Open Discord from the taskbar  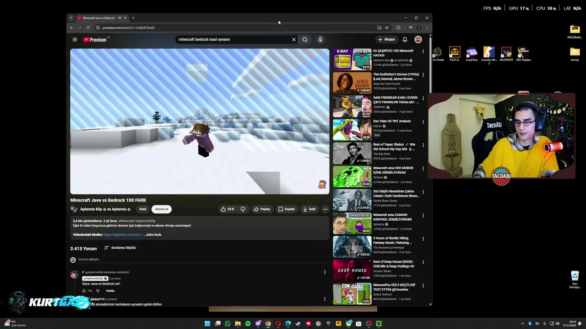(x=258, y=324)
